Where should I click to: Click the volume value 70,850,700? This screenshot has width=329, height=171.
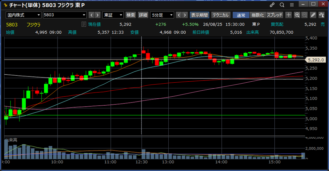tap(281, 32)
